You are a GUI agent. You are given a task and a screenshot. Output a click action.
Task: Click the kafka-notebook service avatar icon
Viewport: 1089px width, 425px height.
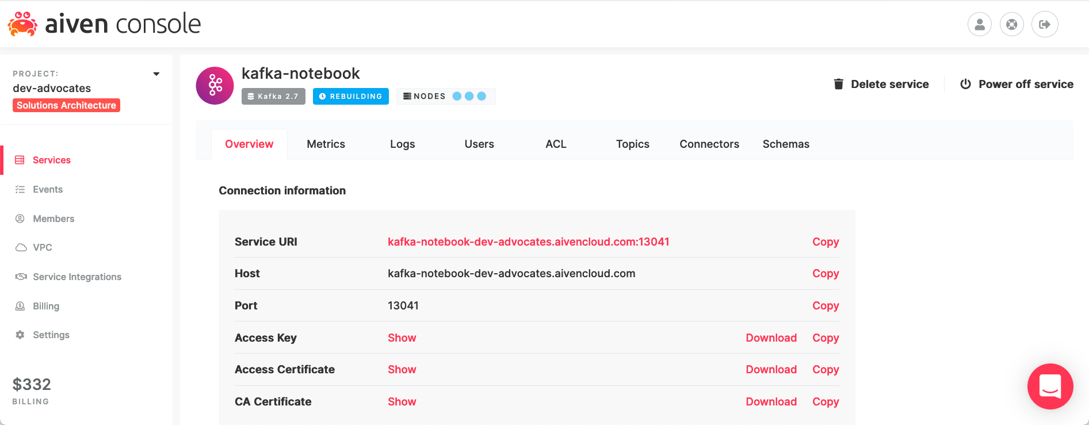215,86
